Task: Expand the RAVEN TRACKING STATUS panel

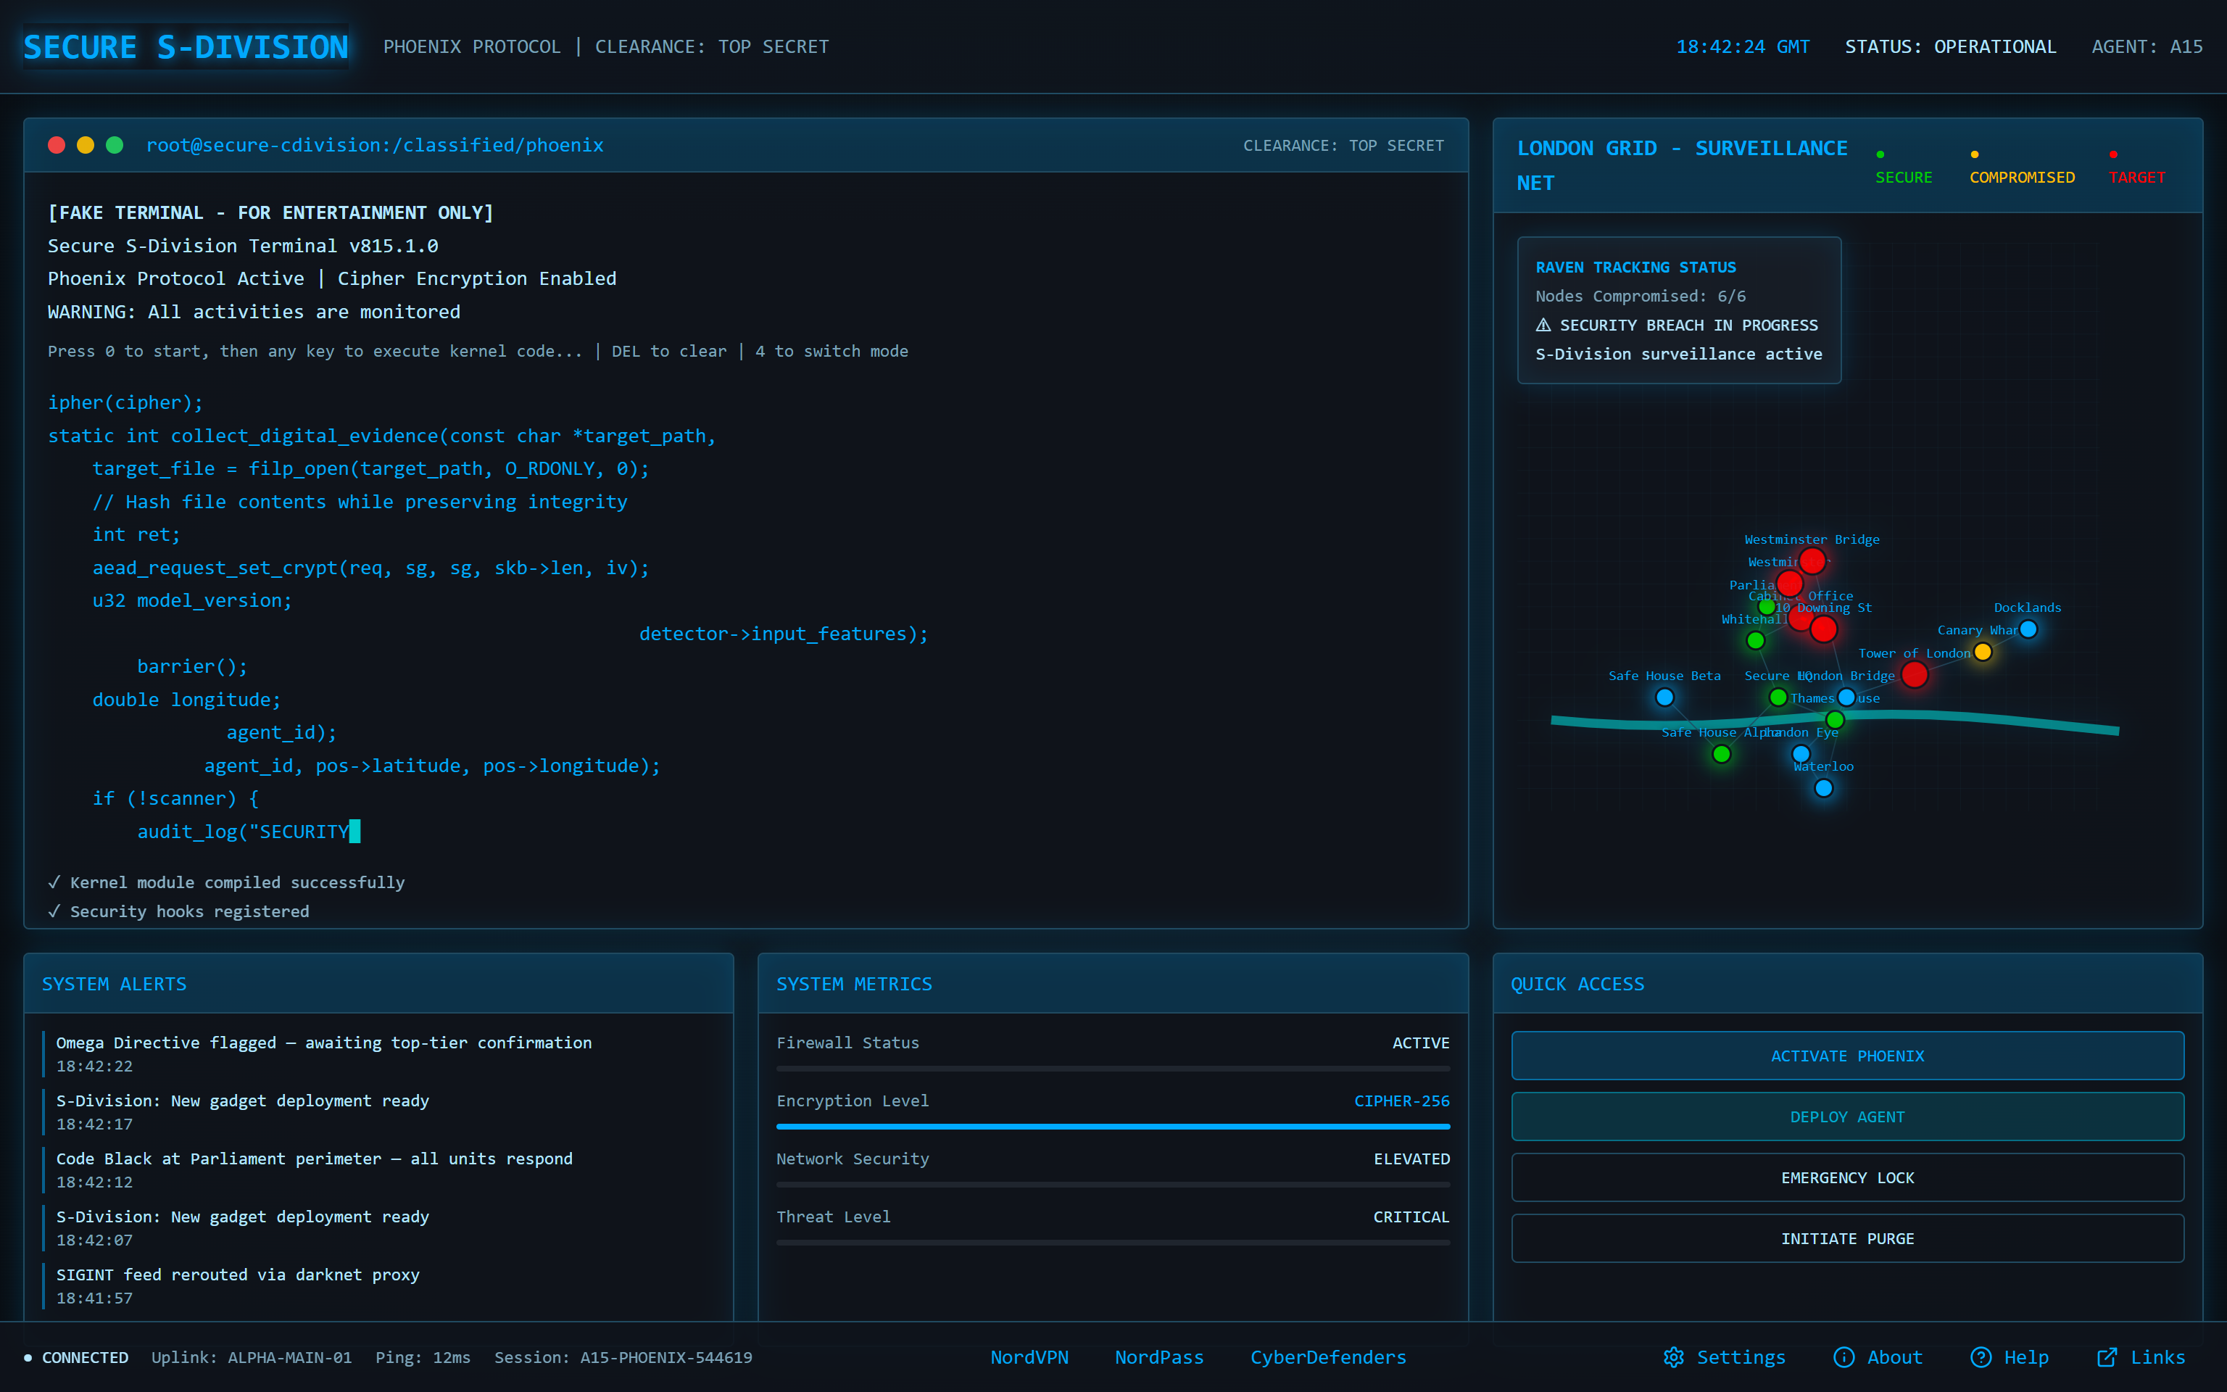Action: (1636, 267)
